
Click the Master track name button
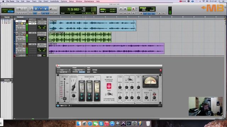17,55
